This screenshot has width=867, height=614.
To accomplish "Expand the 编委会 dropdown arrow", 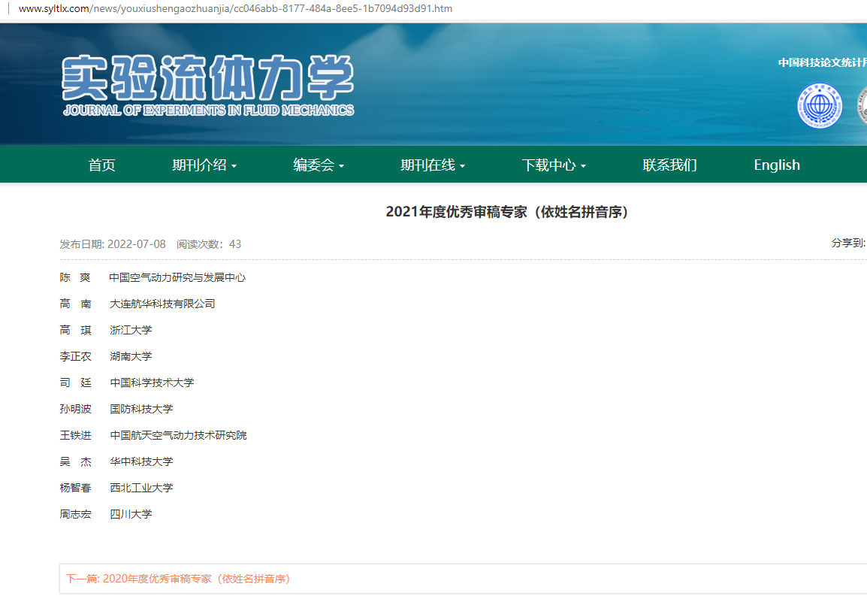I will (x=342, y=166).
